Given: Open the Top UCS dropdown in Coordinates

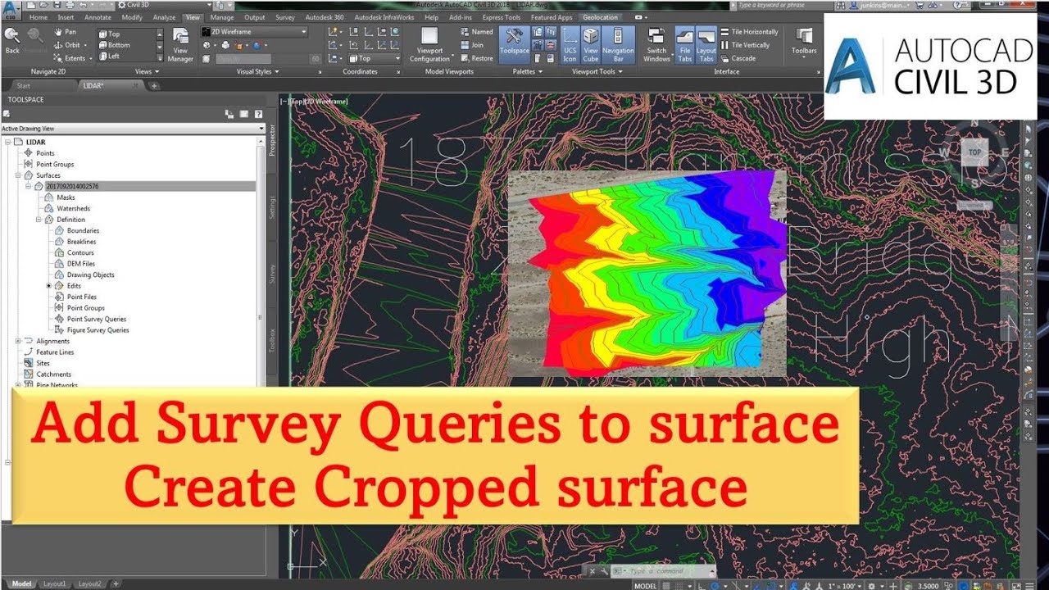Looking at the screenshot, I should click(x=374, y=58).
